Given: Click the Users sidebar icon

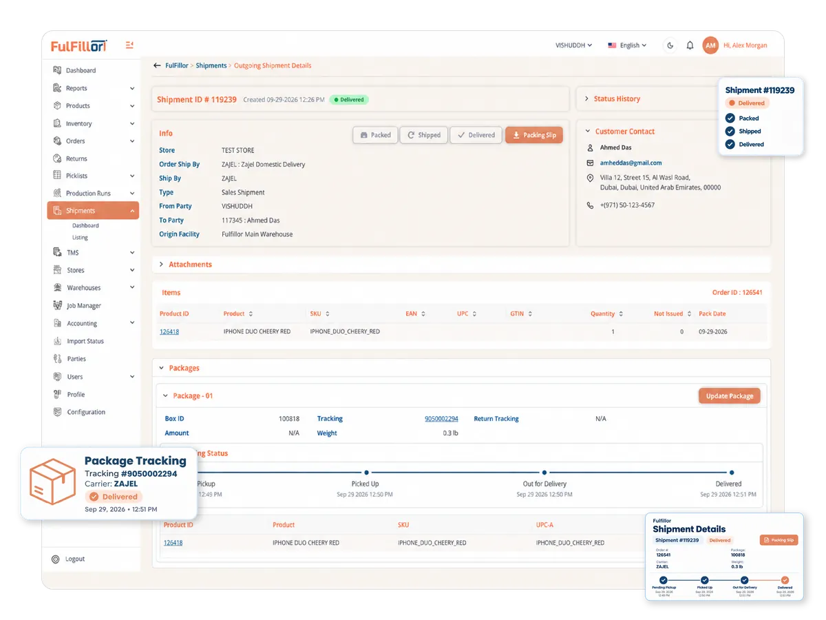Looking at the screenshot, I should click(57, 376).
